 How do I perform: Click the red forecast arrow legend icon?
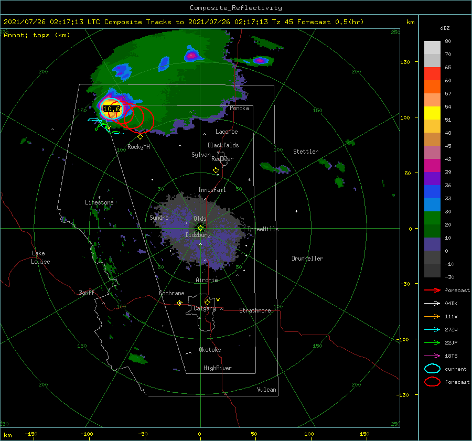click(432, 290)
